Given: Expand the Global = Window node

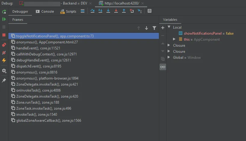Looking at the screenshot, I should click(x=169, y=57).
